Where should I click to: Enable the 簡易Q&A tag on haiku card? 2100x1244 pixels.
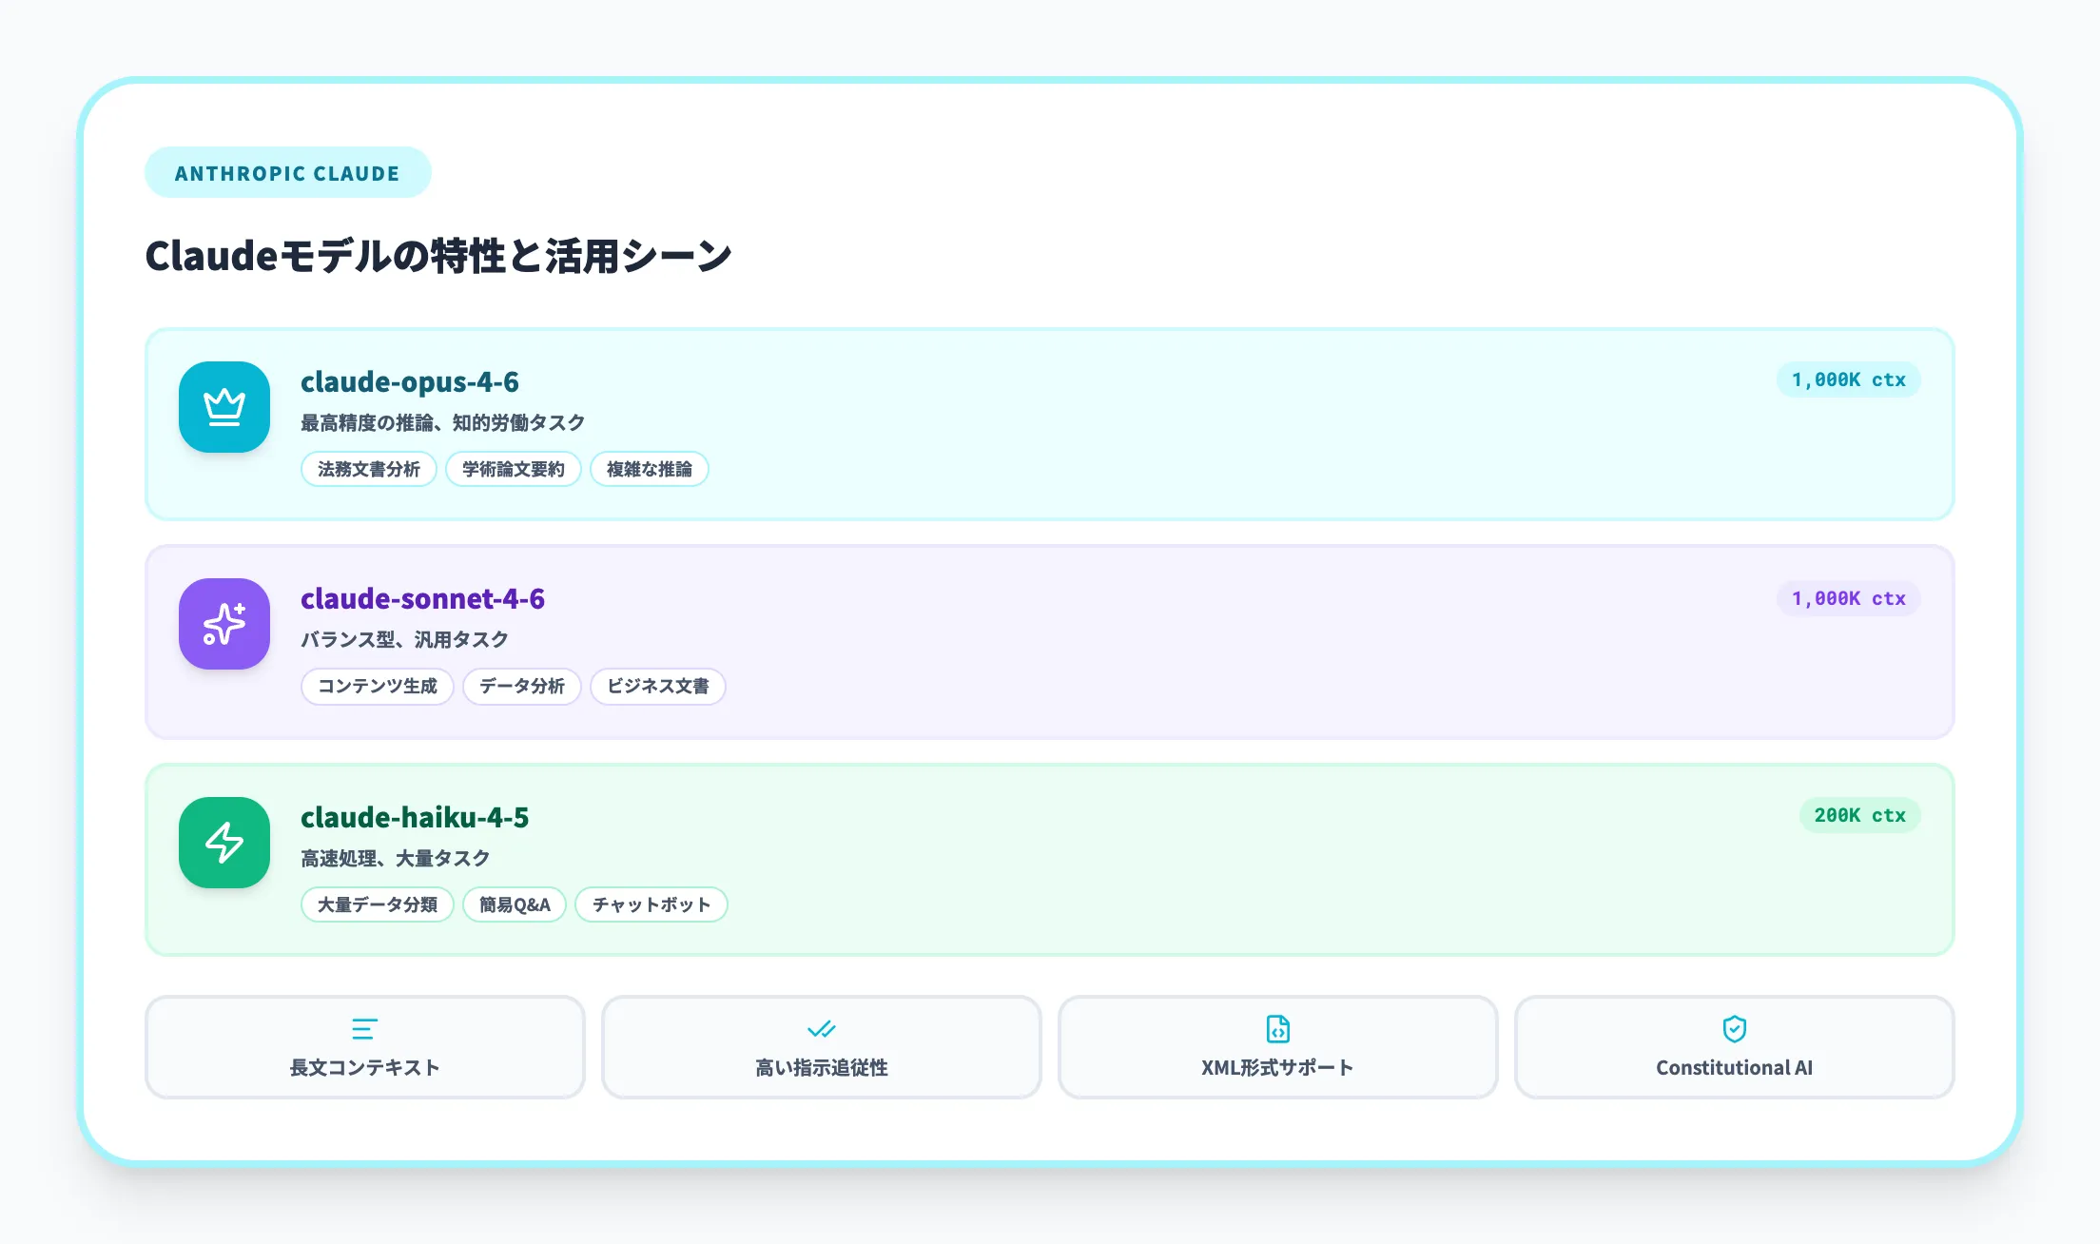(514, 904)
